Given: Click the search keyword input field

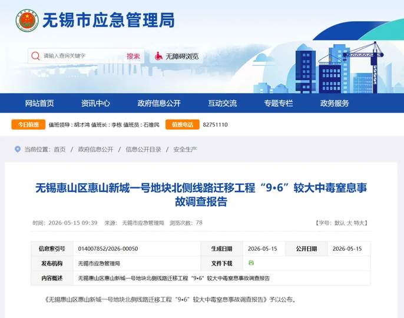Looking at the screenshot, I should pos(82,56).
